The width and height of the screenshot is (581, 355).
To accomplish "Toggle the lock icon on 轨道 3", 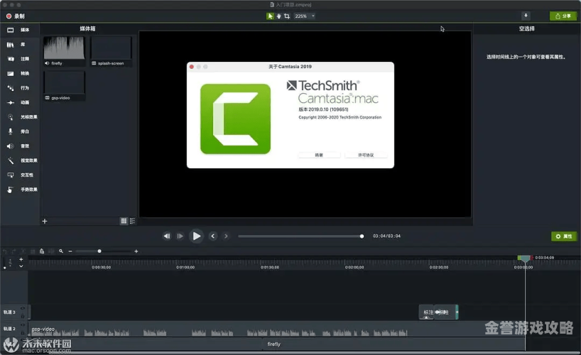I will [x=23, y=316].
